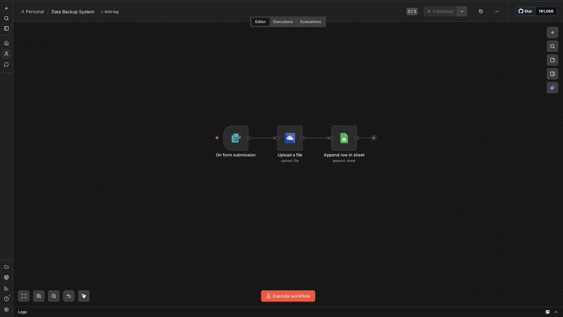Screen dimensions: 563x317
Task: Click the 'On form submission' label text
Action: pos(236,155)
